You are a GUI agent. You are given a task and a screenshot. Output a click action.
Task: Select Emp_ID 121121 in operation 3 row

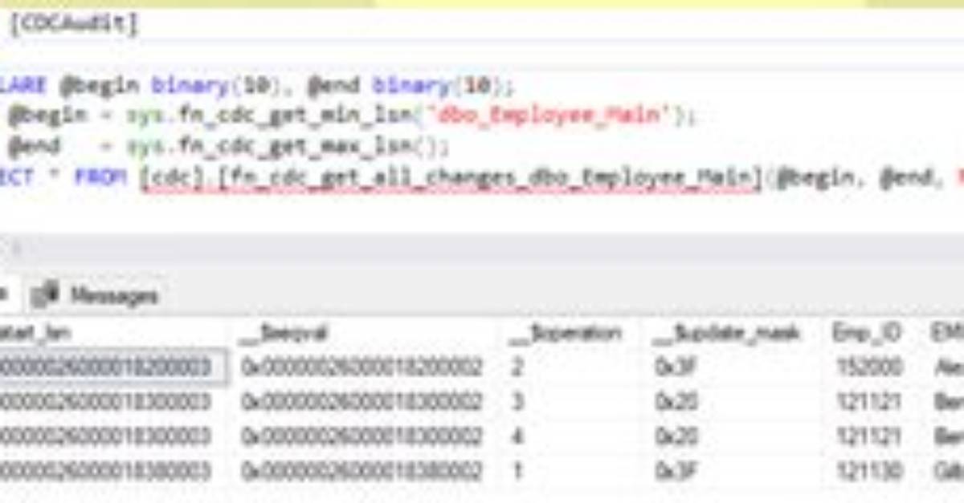(x=868, y=402)
